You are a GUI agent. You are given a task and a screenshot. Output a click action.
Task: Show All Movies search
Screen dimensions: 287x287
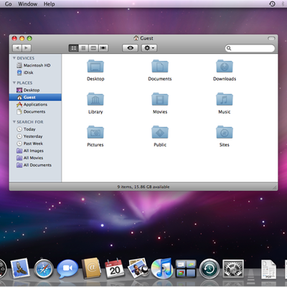[35, 158]
